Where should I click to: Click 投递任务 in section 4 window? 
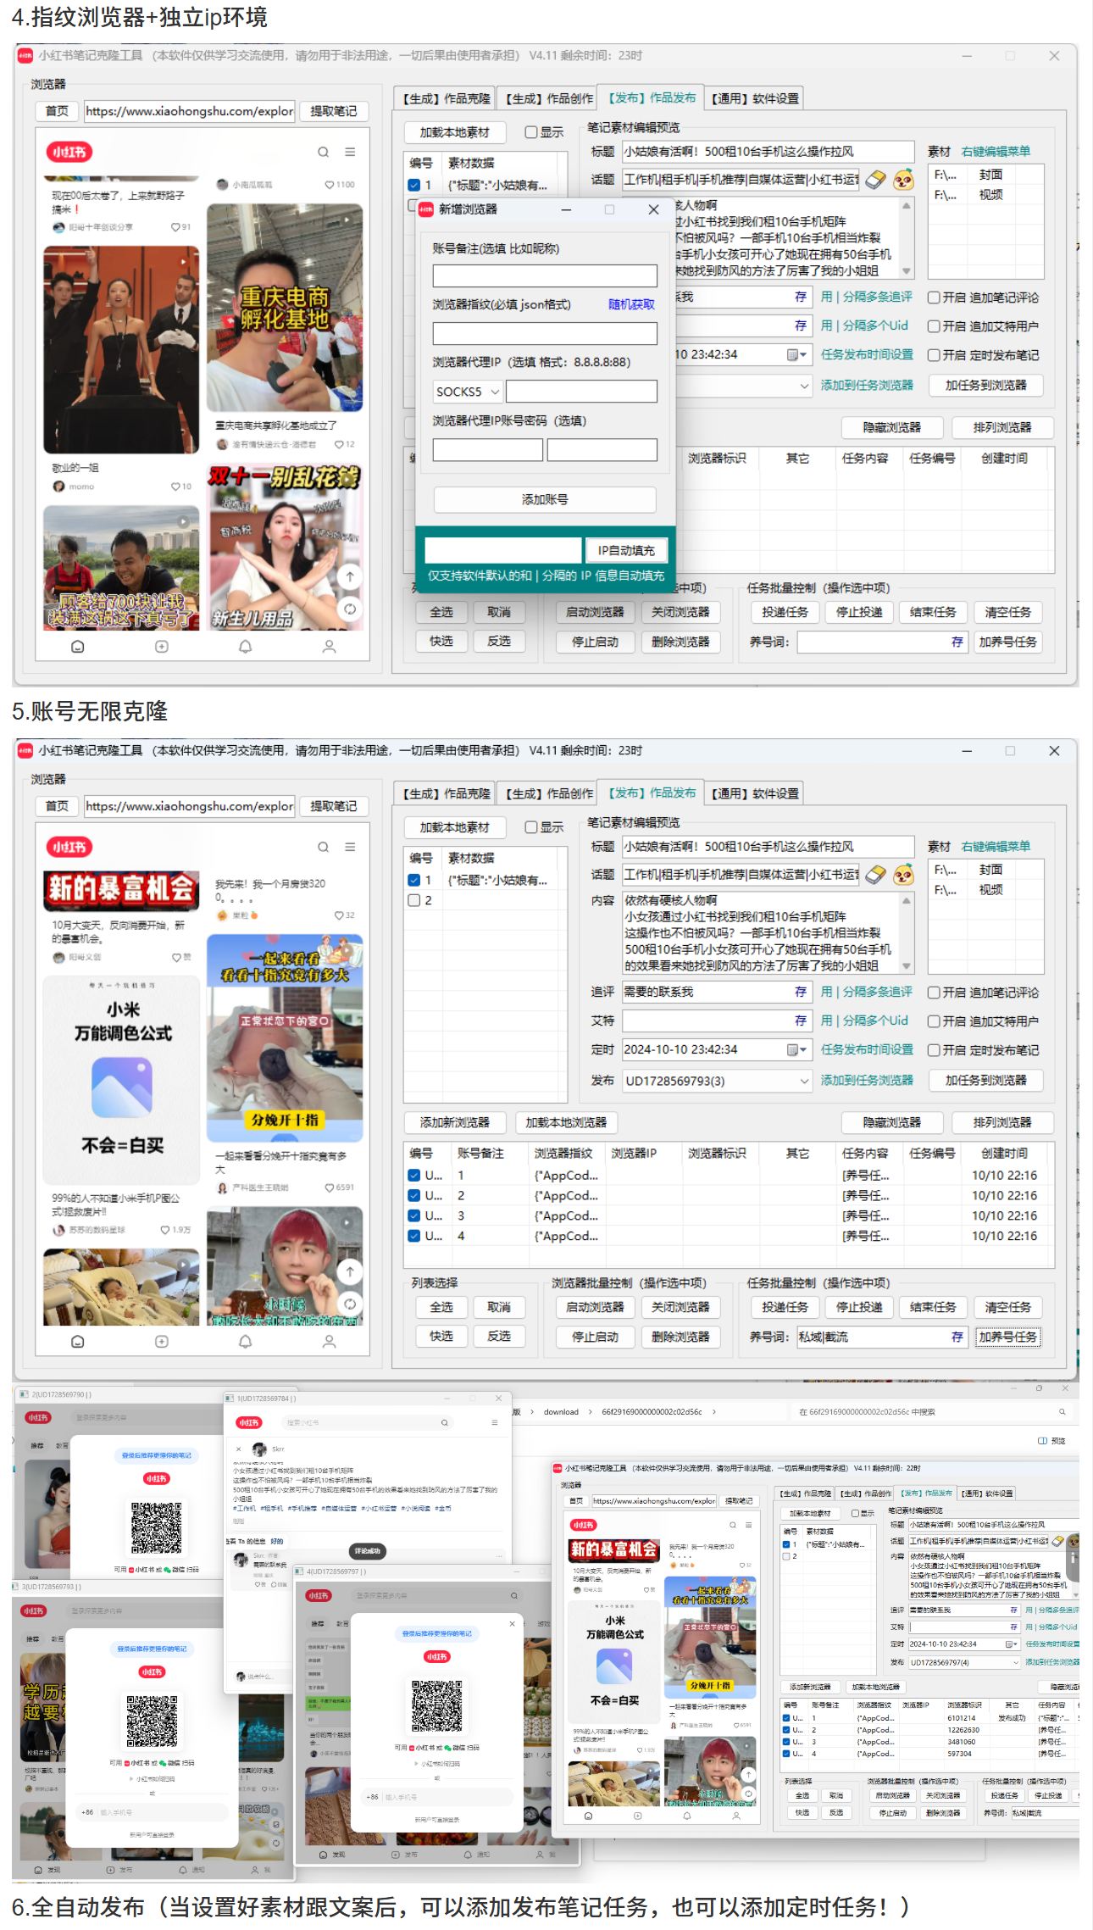[785, 612]
